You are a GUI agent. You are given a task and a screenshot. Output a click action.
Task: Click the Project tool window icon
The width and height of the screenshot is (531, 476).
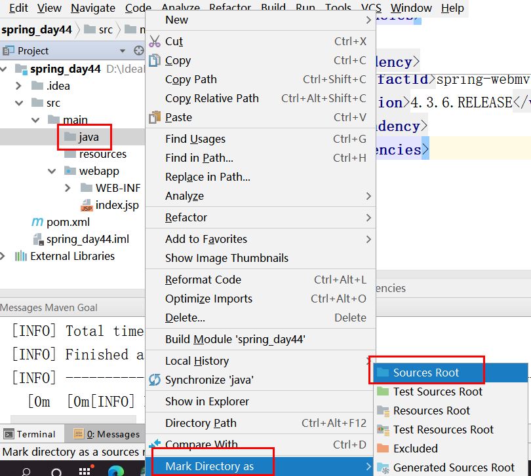(x=9, y=51)
